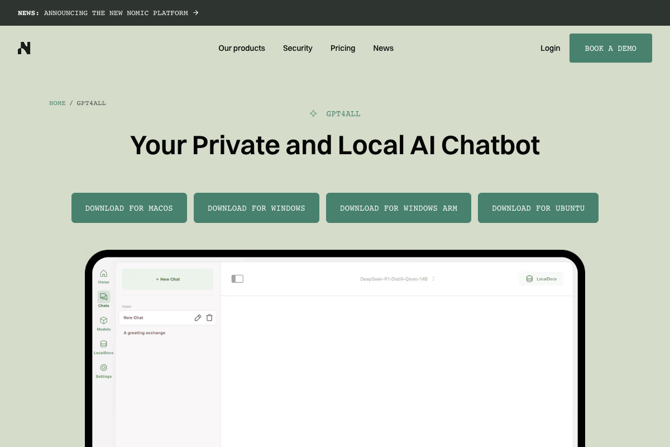Click the pencil edit icon for New Chat
This screenshot has width=670, height=447.
click(198, 317)
